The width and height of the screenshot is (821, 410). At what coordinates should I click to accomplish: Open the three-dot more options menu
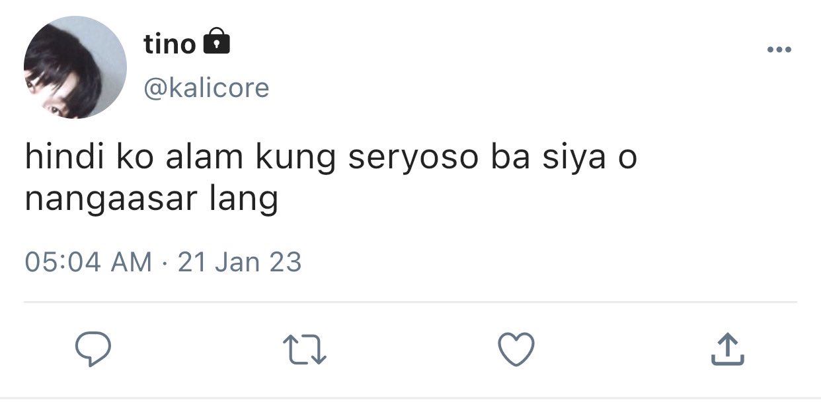779,50
